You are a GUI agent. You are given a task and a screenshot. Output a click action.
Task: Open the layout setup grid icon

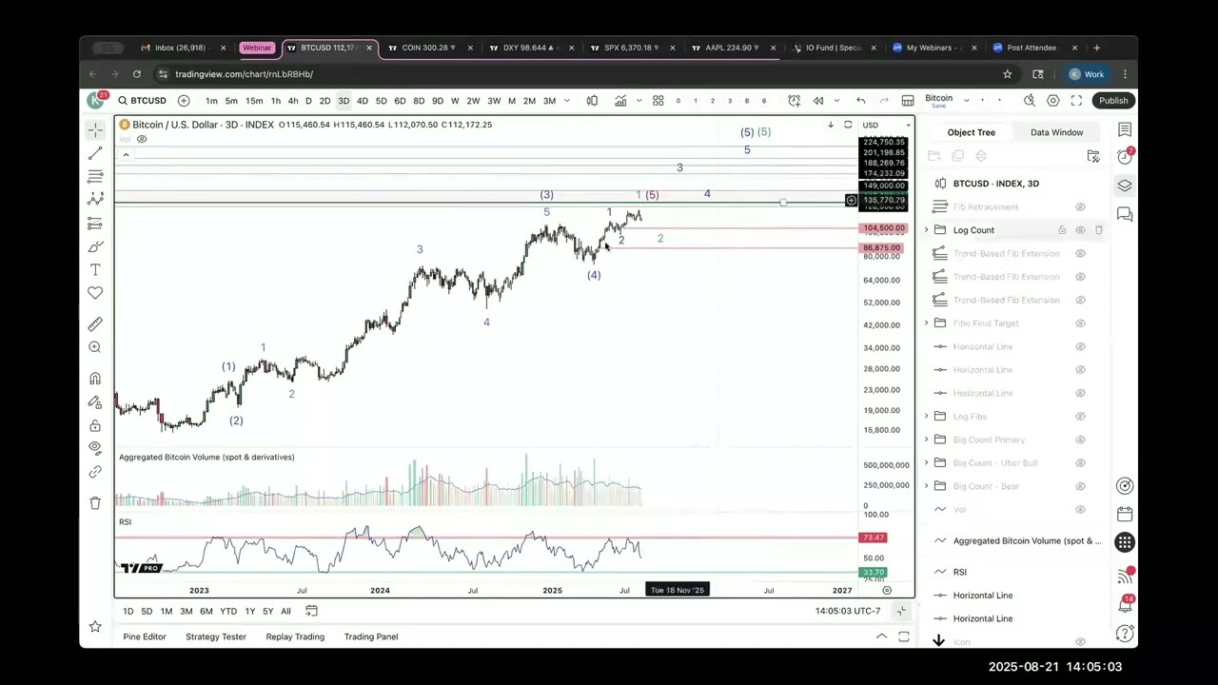click(908, 101)
